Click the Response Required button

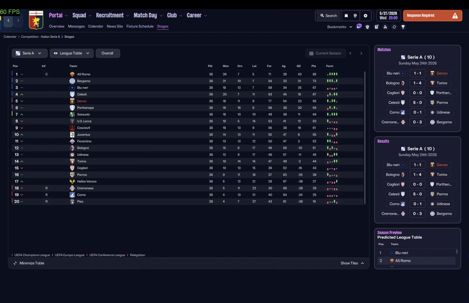(433, 16)
